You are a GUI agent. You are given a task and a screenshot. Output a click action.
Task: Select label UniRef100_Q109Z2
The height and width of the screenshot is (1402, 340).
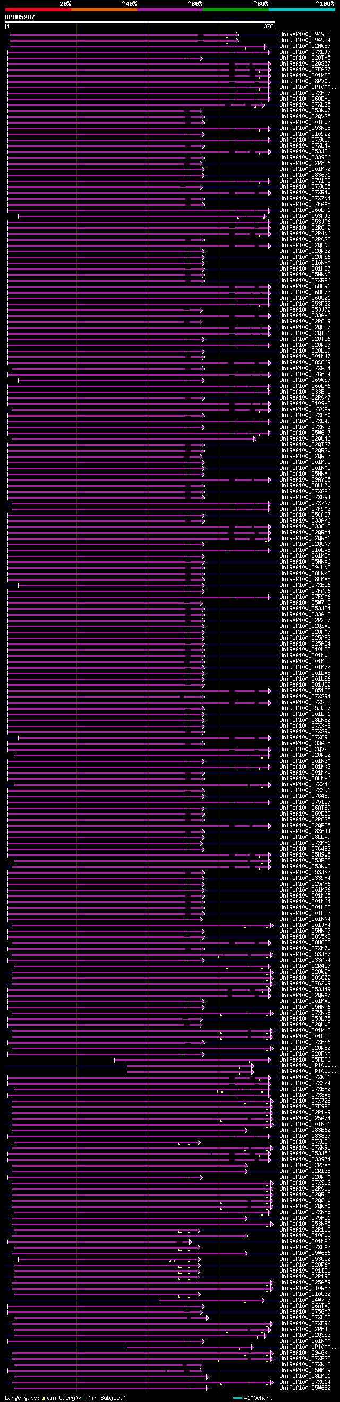tap(305, 134)
